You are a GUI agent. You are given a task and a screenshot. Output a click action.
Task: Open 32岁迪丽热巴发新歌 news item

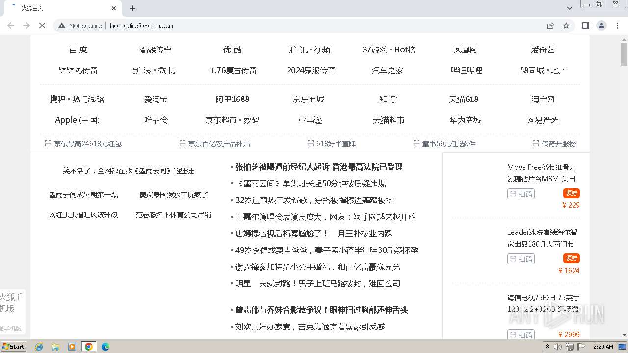point(314,201)
